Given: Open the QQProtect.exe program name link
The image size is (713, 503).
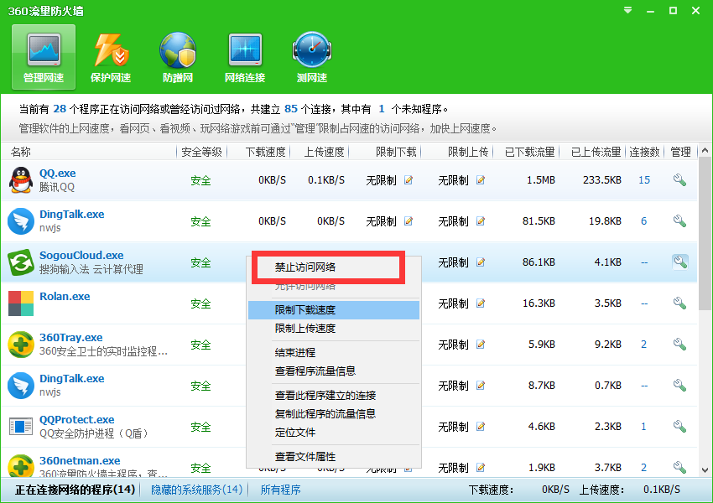Looking at the screenshot, I should point(77,419).
